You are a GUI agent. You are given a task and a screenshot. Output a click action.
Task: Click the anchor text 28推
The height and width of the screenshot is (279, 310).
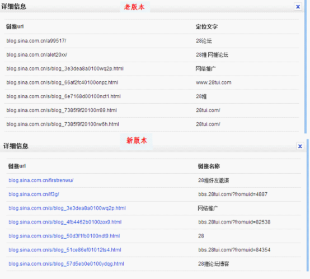click(x=201, y=96)
